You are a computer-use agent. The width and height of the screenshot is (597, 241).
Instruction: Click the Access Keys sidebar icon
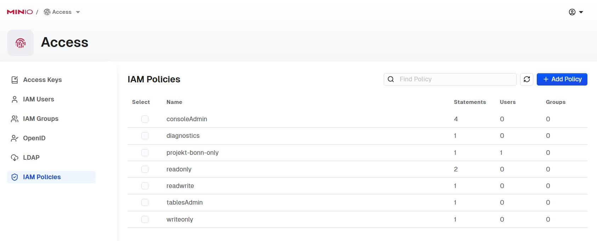click(x=15, y=80)
